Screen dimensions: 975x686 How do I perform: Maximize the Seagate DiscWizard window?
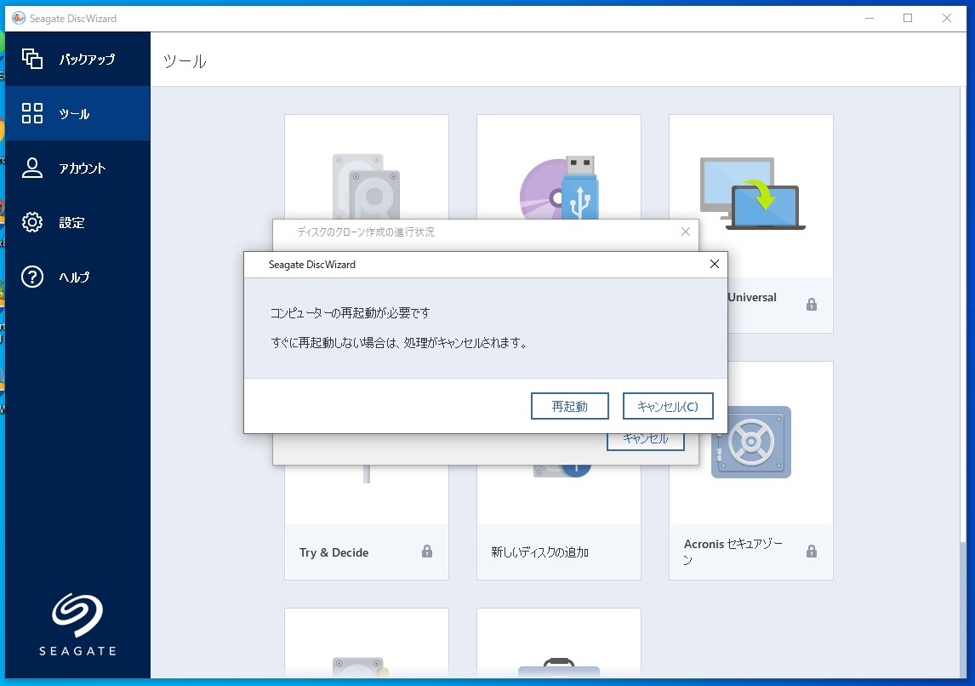click(x=908, y=18)
